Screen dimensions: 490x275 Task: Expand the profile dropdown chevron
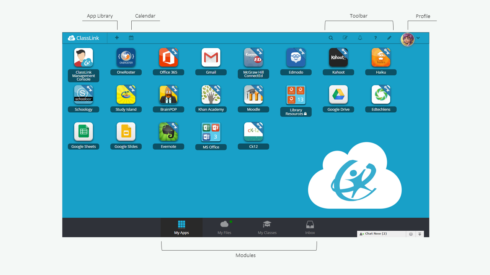click(418, 38)
